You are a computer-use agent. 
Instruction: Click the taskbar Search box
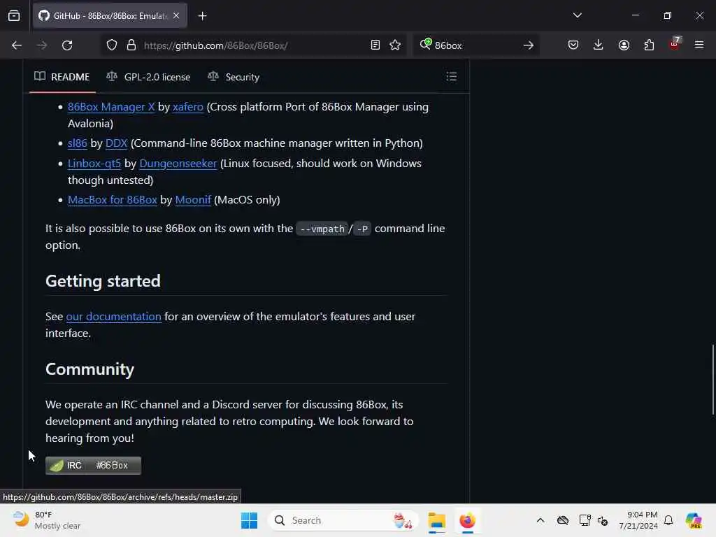point(343,520)
